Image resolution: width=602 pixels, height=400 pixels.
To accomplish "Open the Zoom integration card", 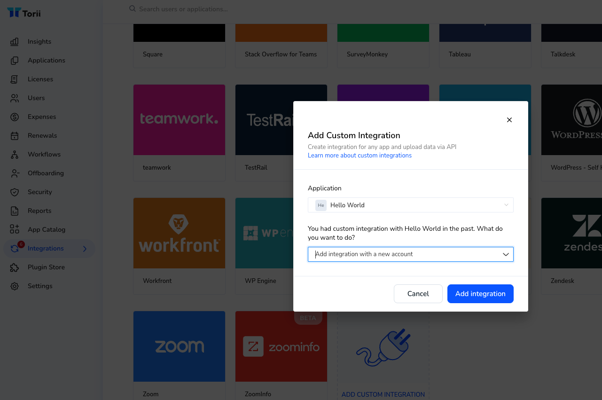I will (179, 355).
